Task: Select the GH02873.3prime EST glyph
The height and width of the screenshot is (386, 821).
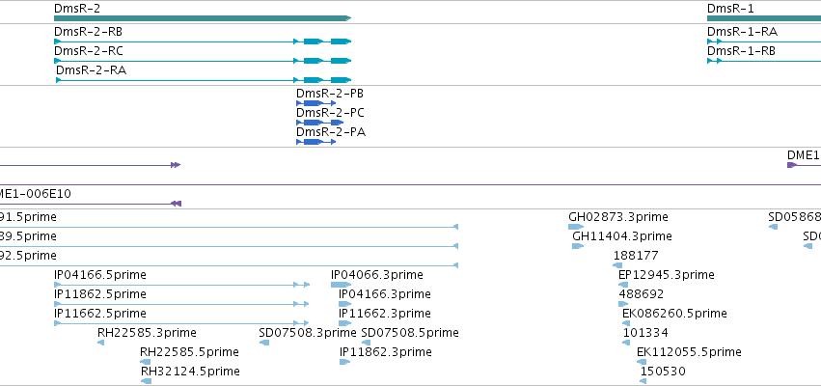Action: pyautogui.click(x=575, y=227)
